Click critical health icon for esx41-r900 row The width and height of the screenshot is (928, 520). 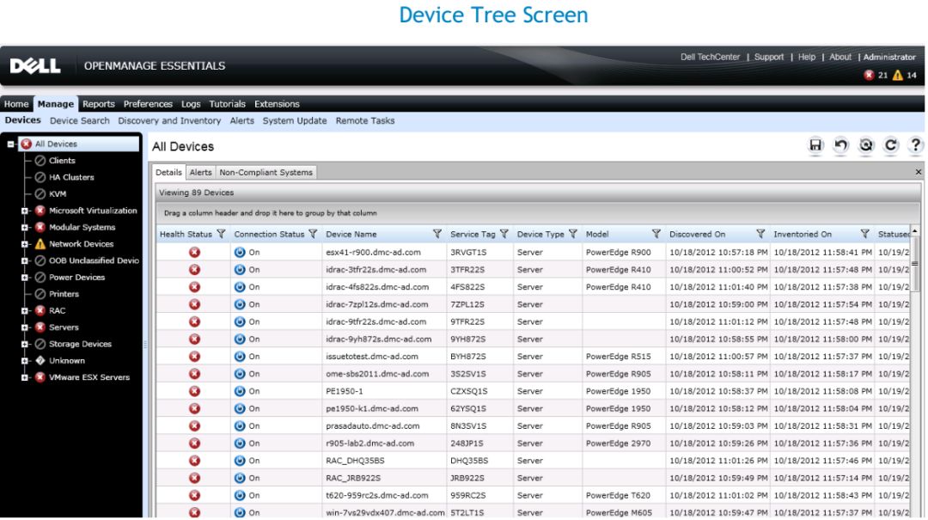[x=194, y=253]
